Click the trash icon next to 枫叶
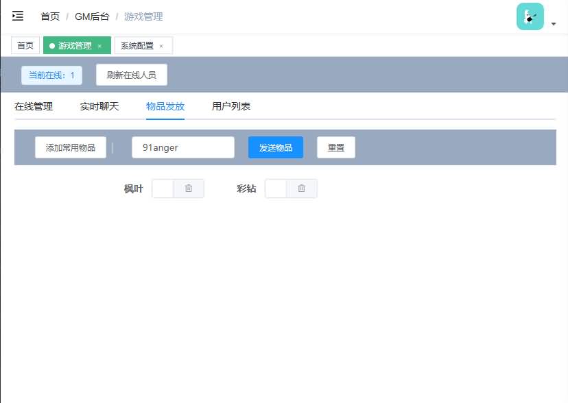The image size is (568, 403). (x=188, y=188)
